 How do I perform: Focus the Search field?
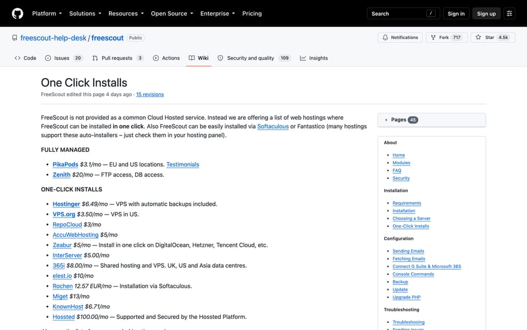pos(403,13)
